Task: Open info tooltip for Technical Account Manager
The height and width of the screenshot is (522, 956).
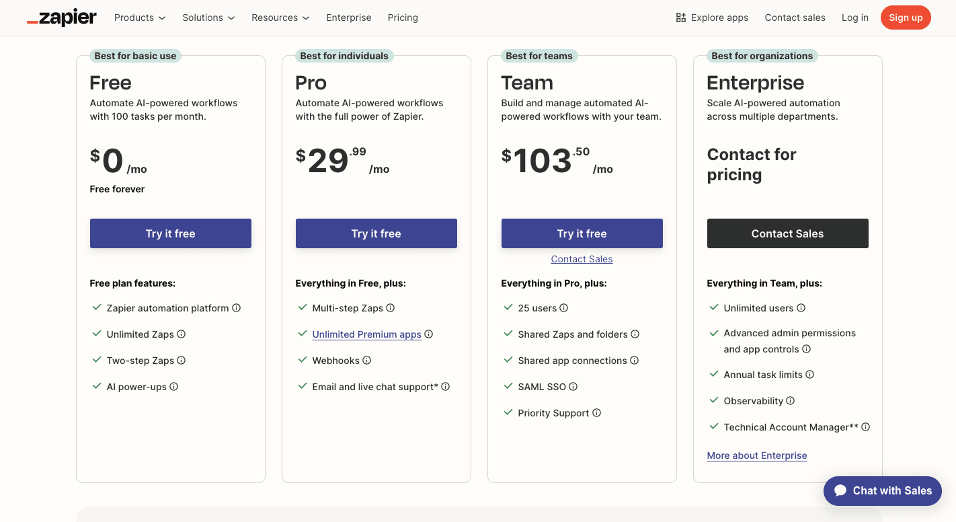Action: [x=867, y=426]
